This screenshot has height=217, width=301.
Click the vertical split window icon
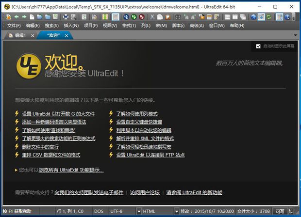235,17
